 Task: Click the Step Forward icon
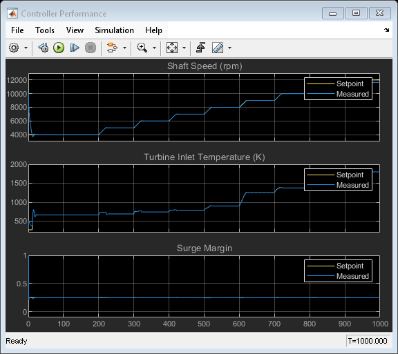coord(75,48)
